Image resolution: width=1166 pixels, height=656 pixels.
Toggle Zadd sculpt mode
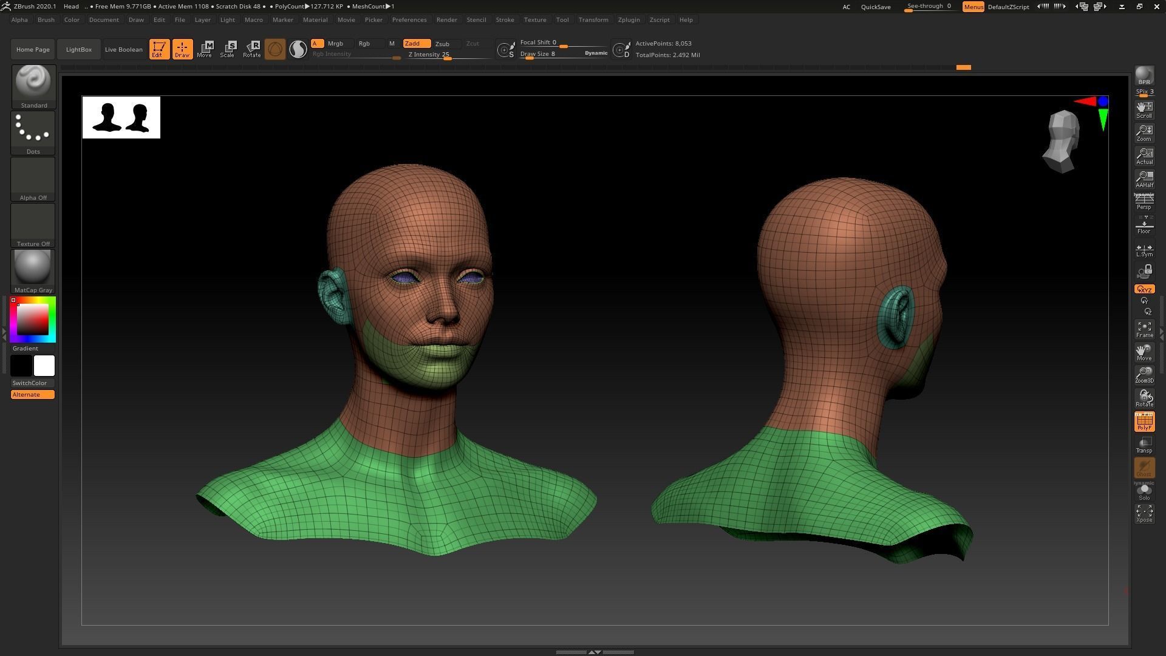pyautogui.click(x=417, y=44)
